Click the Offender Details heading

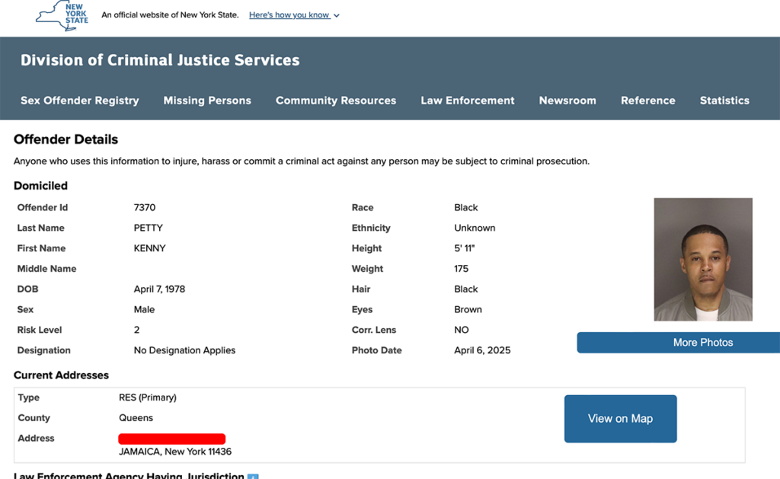pyautogui.click(x=66, y=139)
